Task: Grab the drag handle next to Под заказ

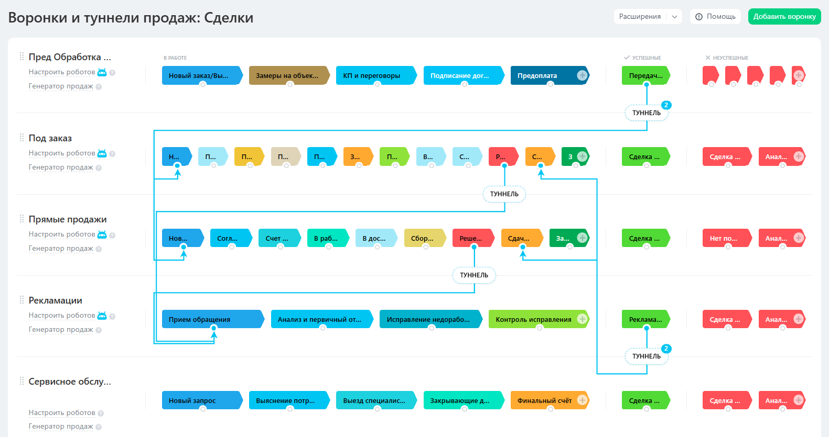Action: pyautogui.click(x=21, y=137)
